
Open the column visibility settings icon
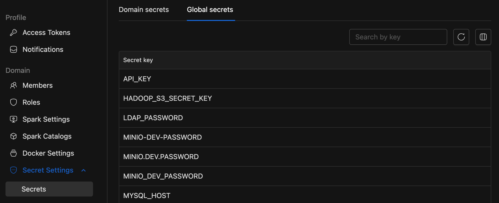[x=483, y=37]
